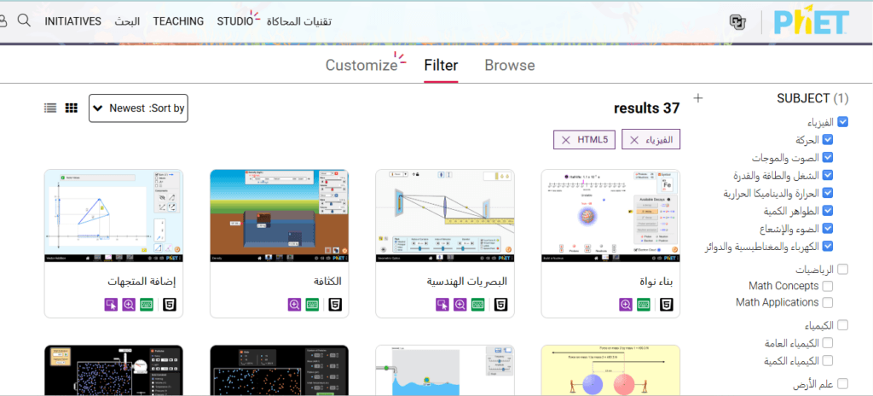Check the الكيمياء العامة filter
The width and height of the screenshot is (873, 396).
tap(826, 343)
